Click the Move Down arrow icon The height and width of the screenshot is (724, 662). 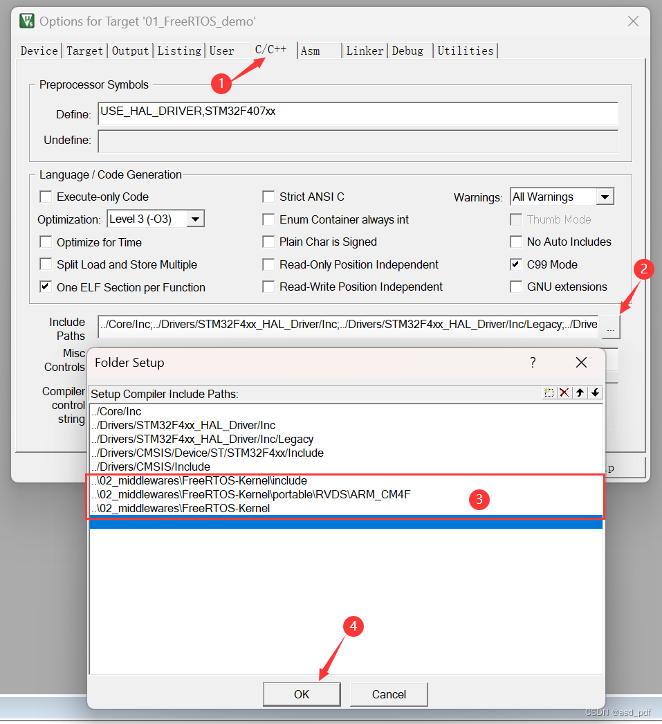[x=596, y=393]
